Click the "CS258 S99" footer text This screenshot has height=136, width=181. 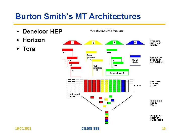(90, 128)
